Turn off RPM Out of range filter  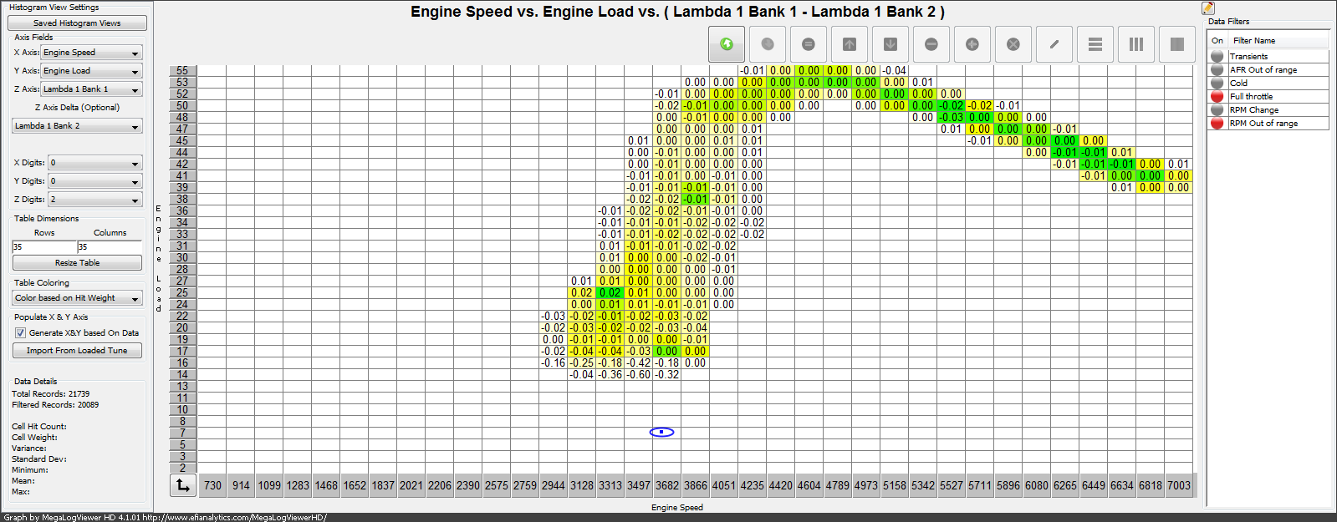tap(1217, 124)
